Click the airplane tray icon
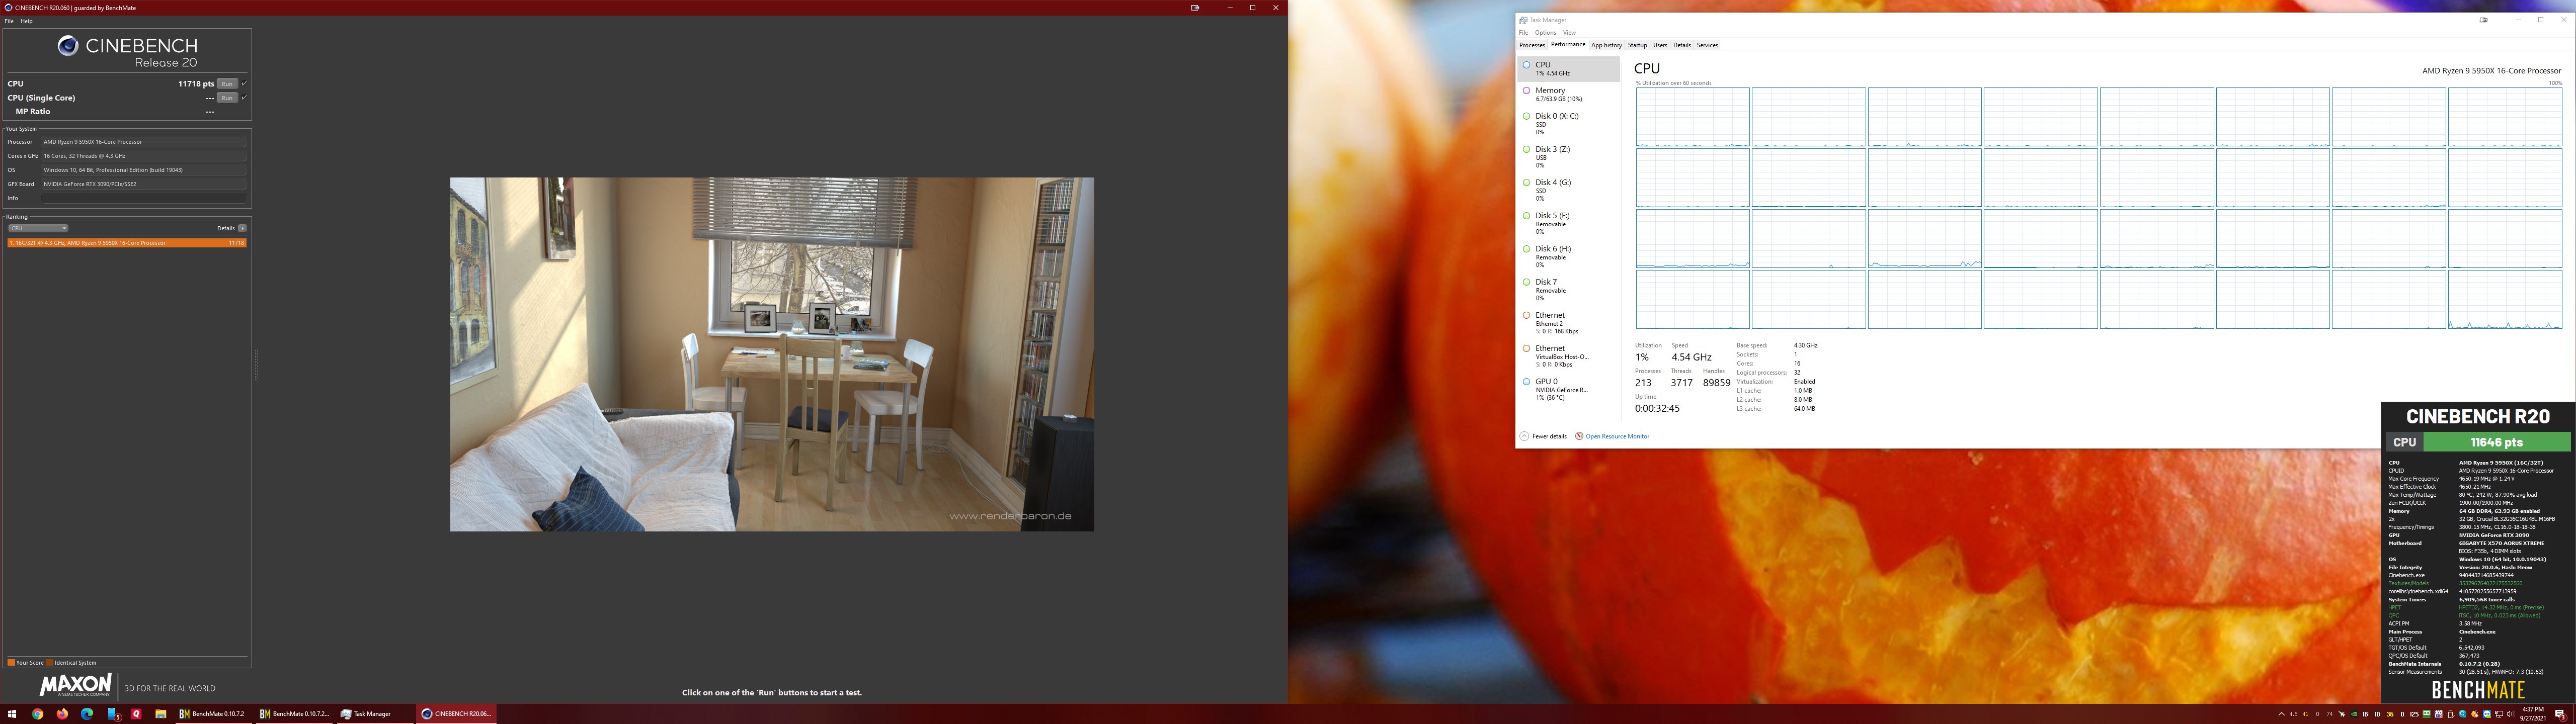Screen dimensions: 2576x724 2342,714
